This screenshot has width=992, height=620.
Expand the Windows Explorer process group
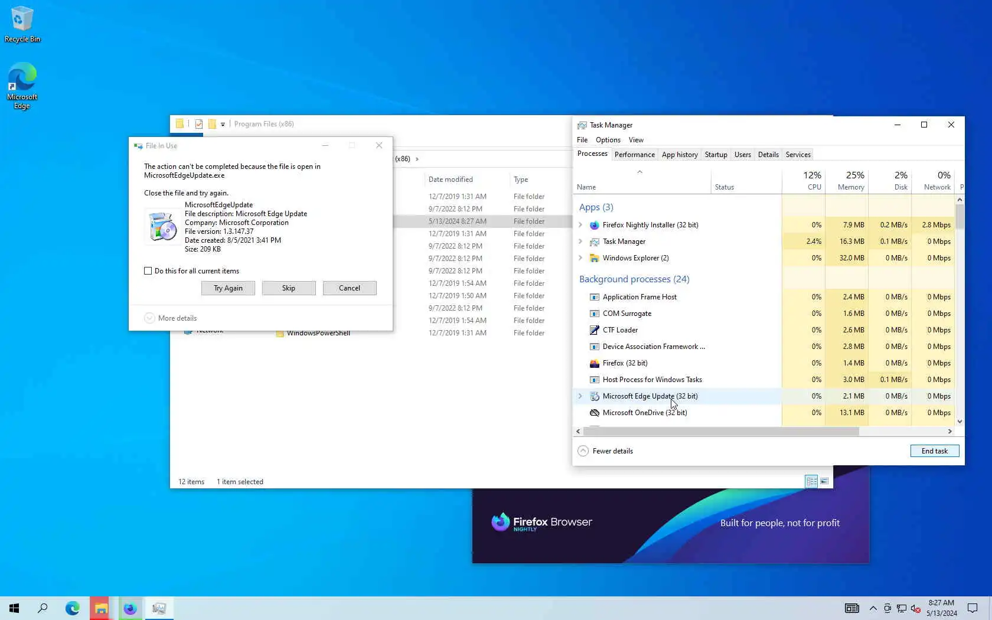pos(580,258)
